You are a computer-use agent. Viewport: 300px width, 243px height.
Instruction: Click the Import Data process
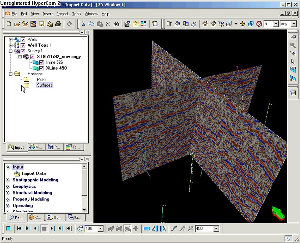pos(34,173)
